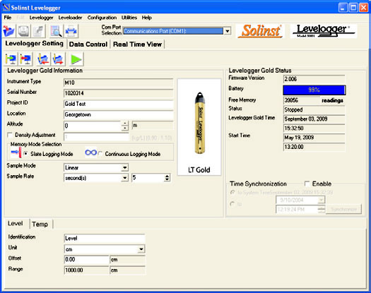Click the export data toolbar icon

coord(39,31)
